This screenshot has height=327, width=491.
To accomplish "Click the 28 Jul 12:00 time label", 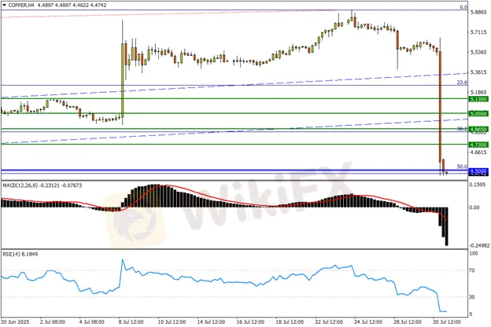I will 407,321.
